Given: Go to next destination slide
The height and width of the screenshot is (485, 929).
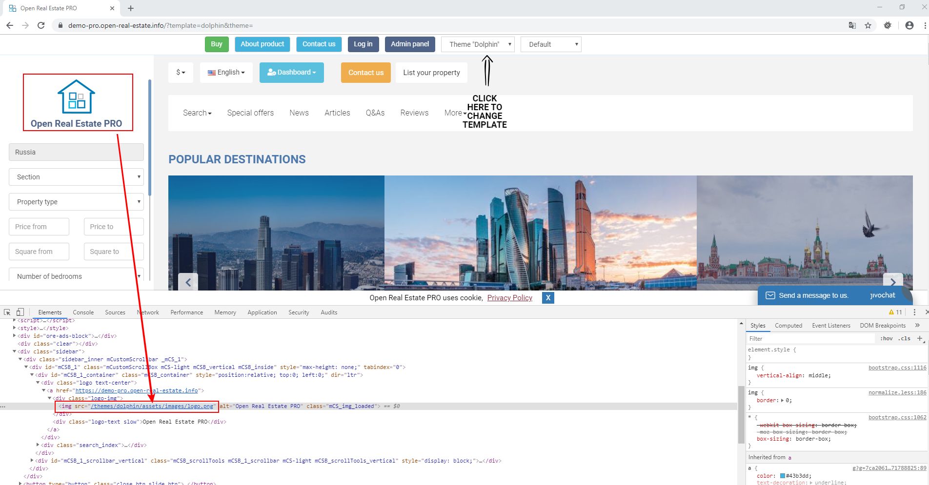Looking at the screenshot, I should [x=893, y=282].
